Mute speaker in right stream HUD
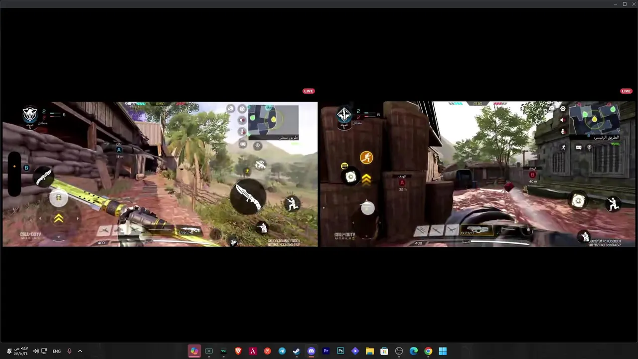 point(563,120)
